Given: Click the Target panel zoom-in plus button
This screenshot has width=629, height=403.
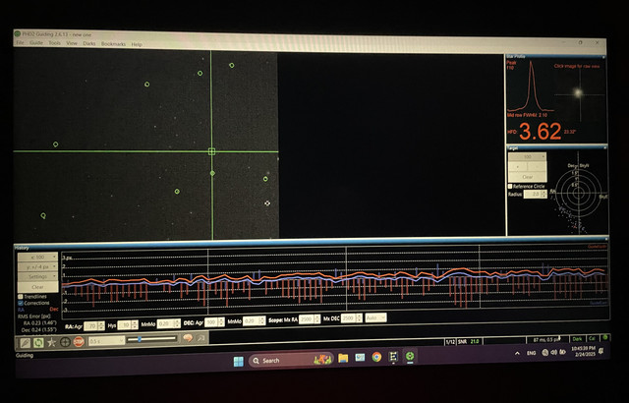Looking at the screenshot, I should point(518,166).
